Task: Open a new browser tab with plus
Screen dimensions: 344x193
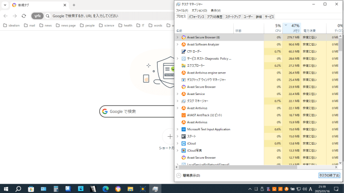Action: pos(74,5)
